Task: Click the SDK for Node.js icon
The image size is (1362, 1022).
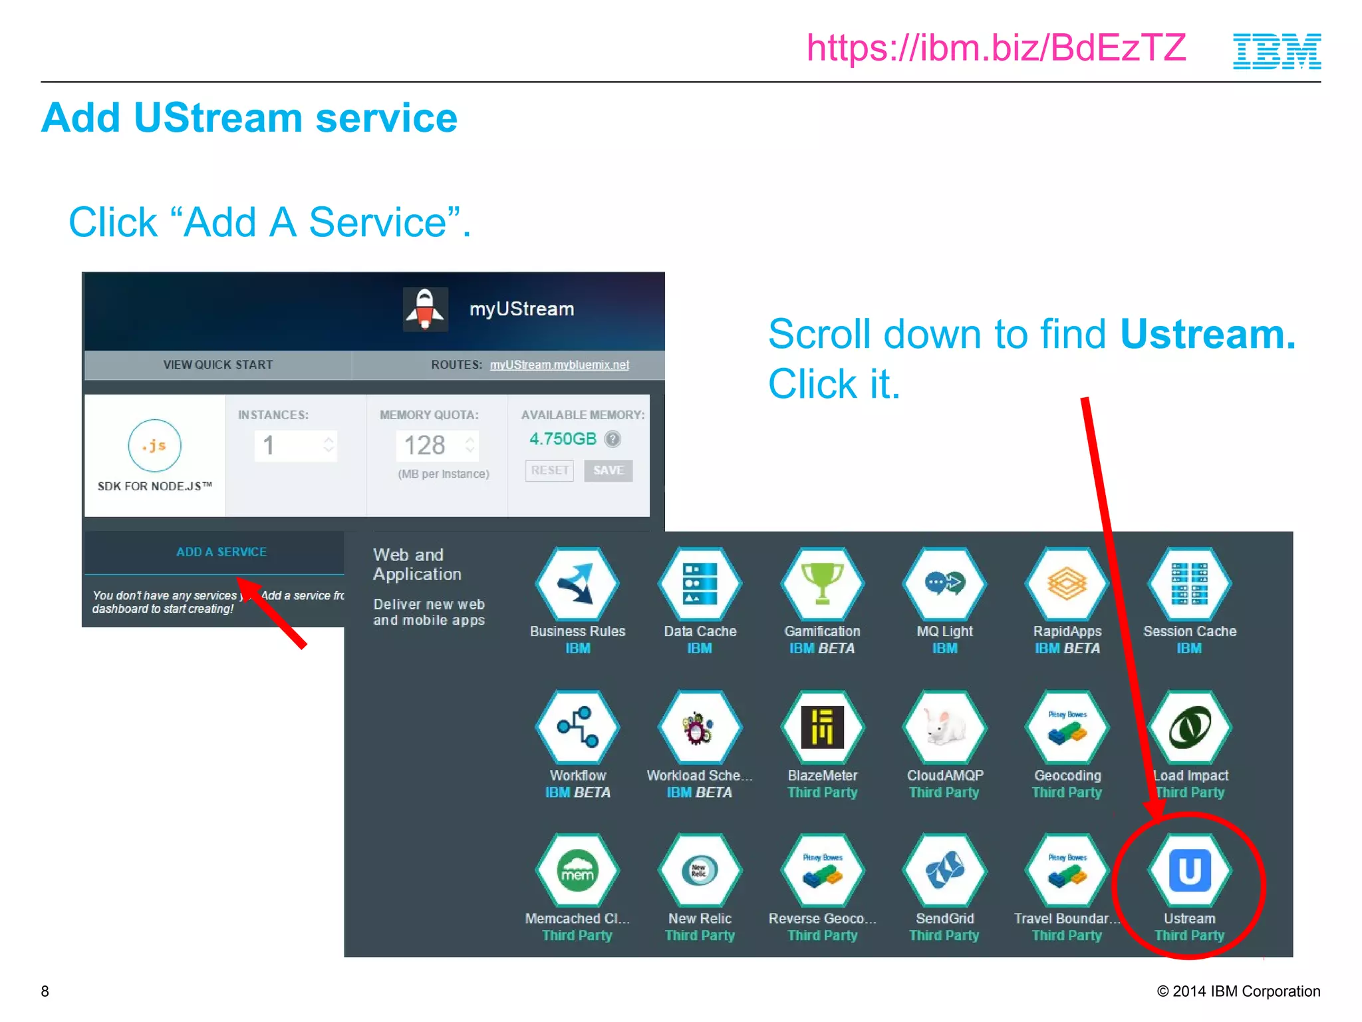Action: [154, 446]
